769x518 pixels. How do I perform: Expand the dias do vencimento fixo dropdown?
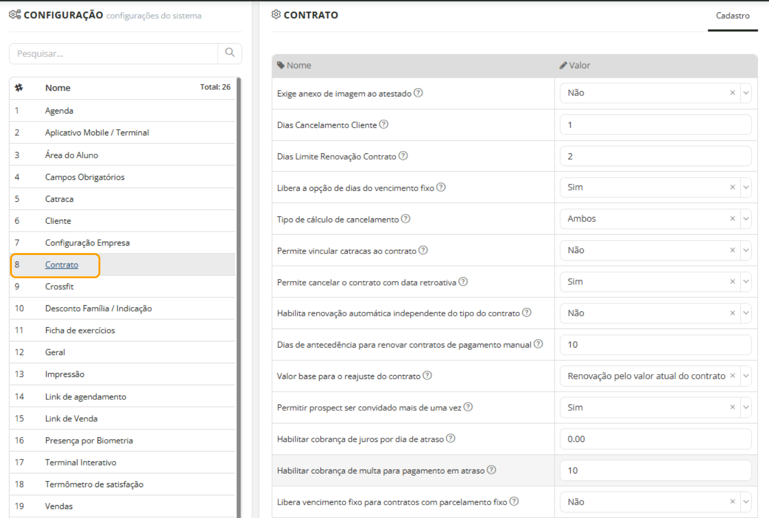click(x=746, y=188)
